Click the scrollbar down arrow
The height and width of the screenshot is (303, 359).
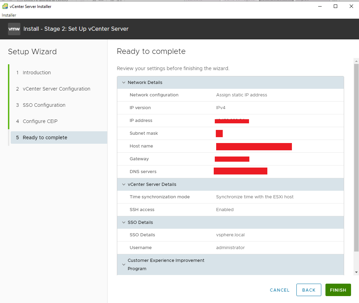pos(356,272)
